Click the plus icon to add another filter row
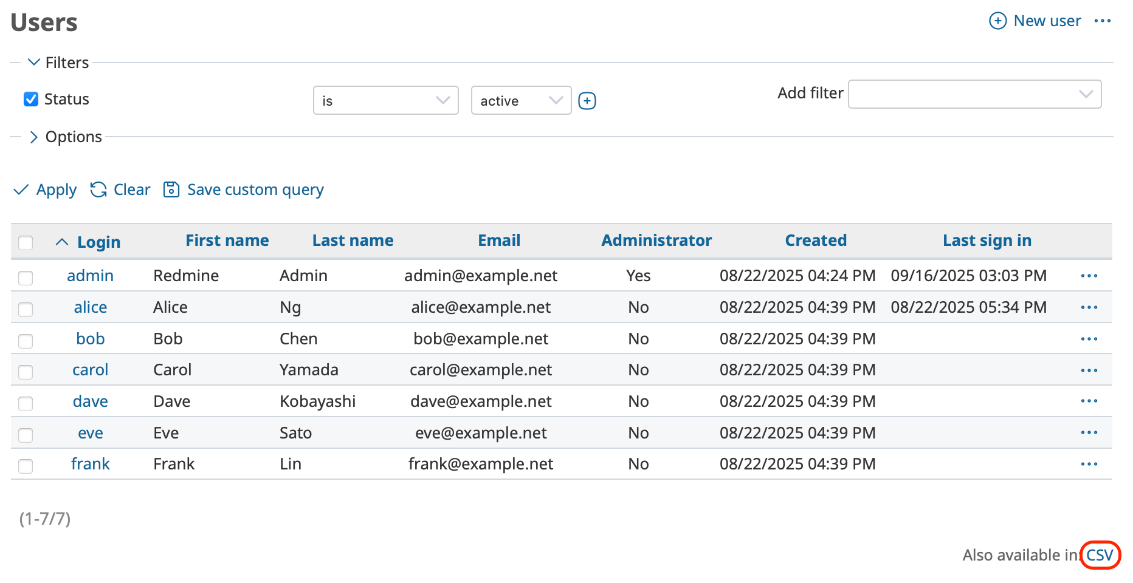The width and height of the screenshot is (1133, 583). [x=587, y=100]
